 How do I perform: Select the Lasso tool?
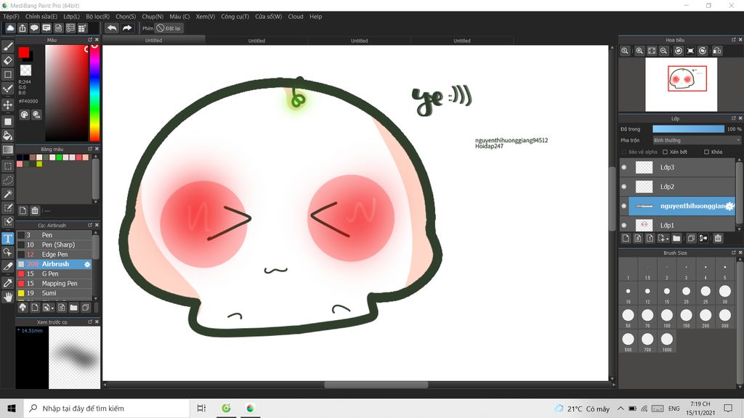point(8,180)
